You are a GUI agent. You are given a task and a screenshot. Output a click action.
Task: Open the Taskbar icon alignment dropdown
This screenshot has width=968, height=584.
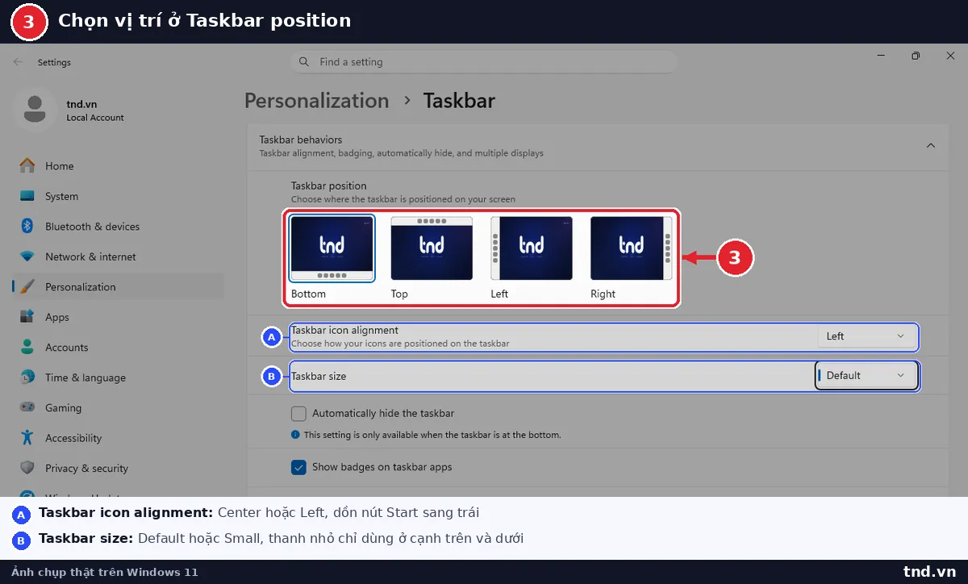[x=866, y=336]
